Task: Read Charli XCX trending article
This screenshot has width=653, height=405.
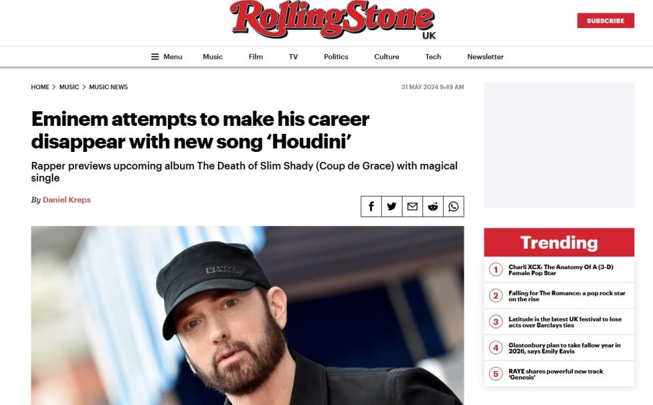Action: tap(560, 270)
